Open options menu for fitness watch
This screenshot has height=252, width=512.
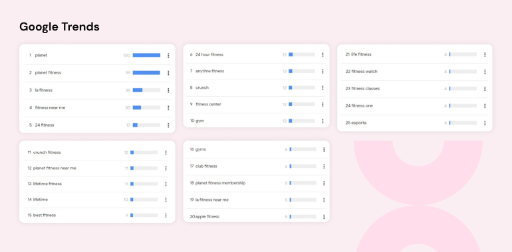coord(485,72)
